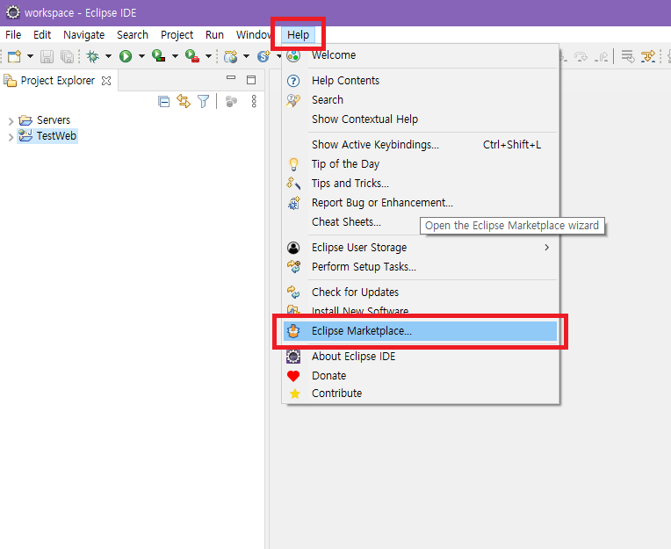Click the grayed Focus on Active Task icon
The height and width of the screenshot is (549, 671).
click(231, 101)
